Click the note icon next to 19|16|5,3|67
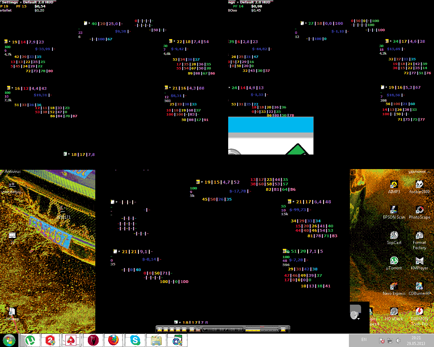 [382, 87]
